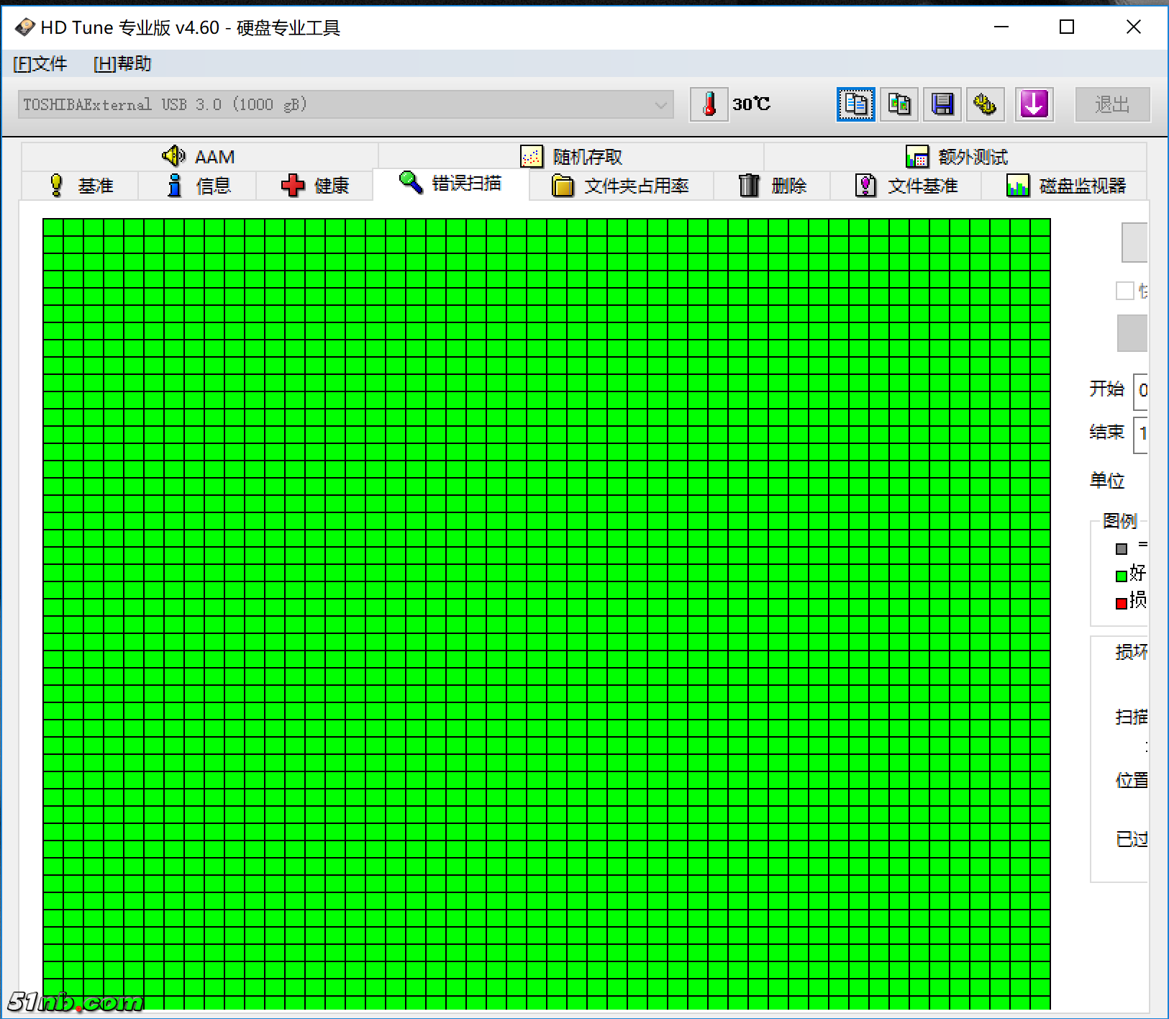Open options via the wrench icon

pyautogui.click(x=985, y=104)
